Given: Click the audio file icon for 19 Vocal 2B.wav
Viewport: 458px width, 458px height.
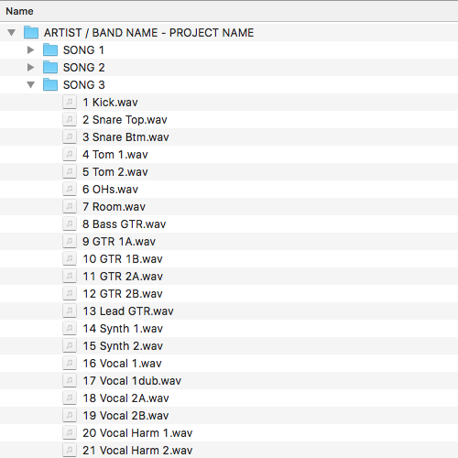Looking at the screenshot, I should tap(70, 415).
